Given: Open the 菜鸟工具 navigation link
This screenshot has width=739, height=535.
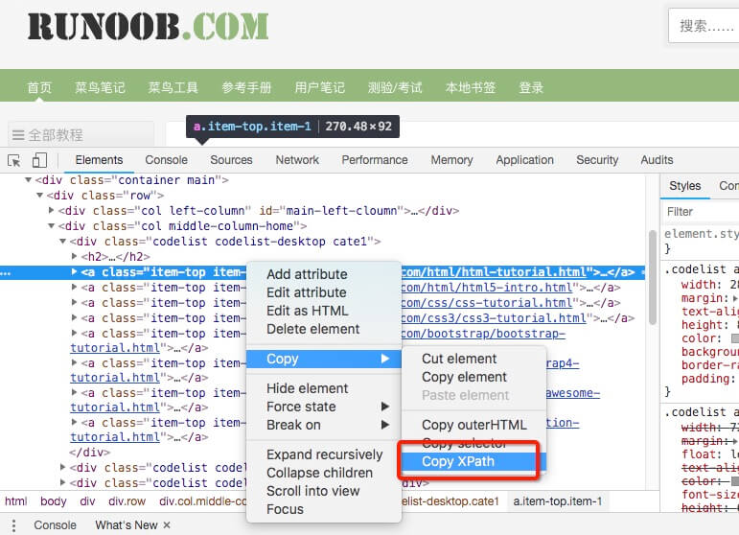Looking at the screenshot, I should pos(173,87).
